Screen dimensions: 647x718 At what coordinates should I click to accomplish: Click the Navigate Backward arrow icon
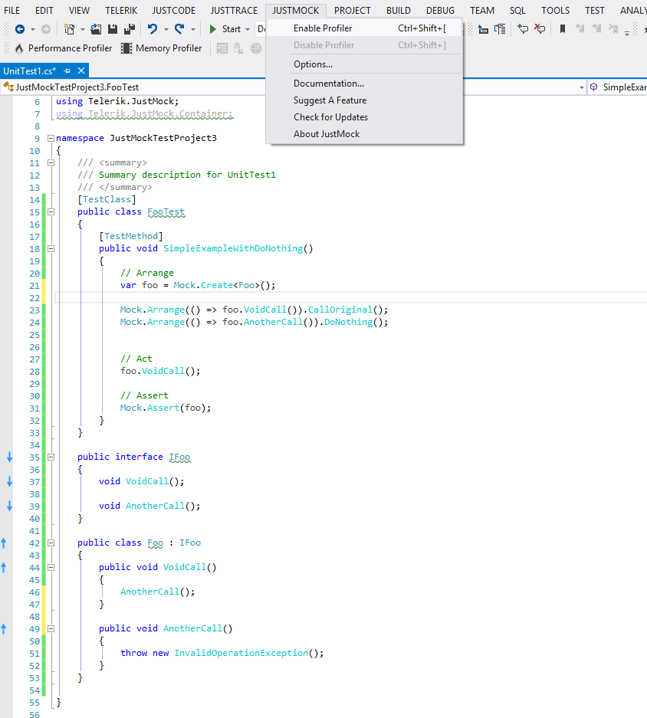19,29
